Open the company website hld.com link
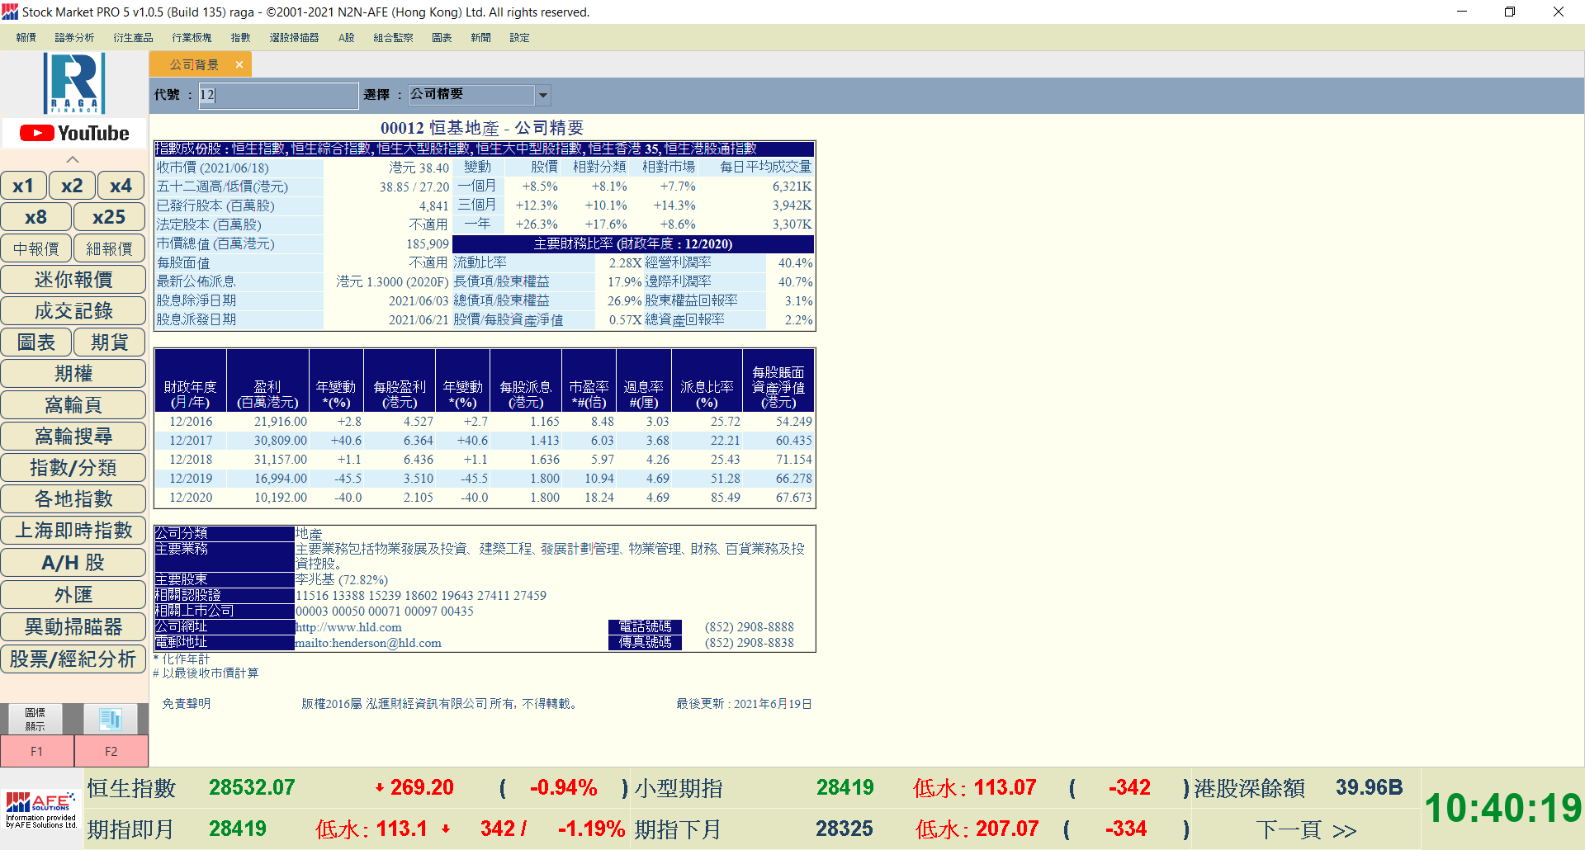This screenshot has width=1585, height=850. pos(348,627)
